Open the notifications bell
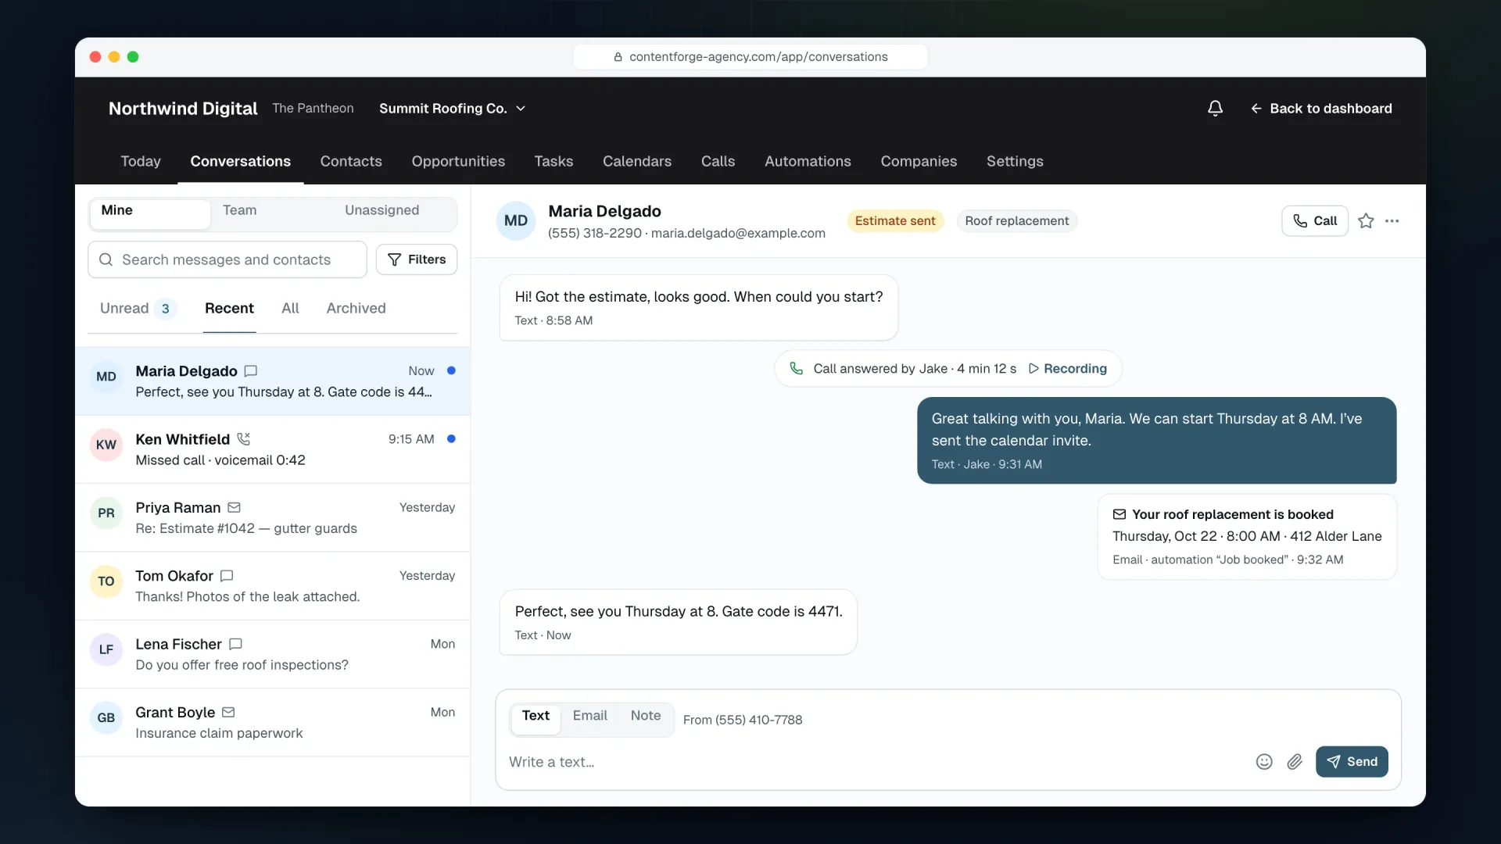 pos(1215,109)
